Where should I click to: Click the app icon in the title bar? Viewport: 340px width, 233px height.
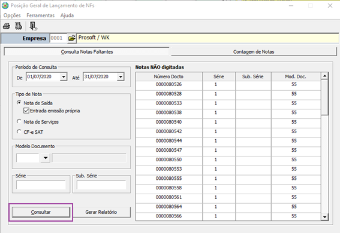(x=5, y=5)
